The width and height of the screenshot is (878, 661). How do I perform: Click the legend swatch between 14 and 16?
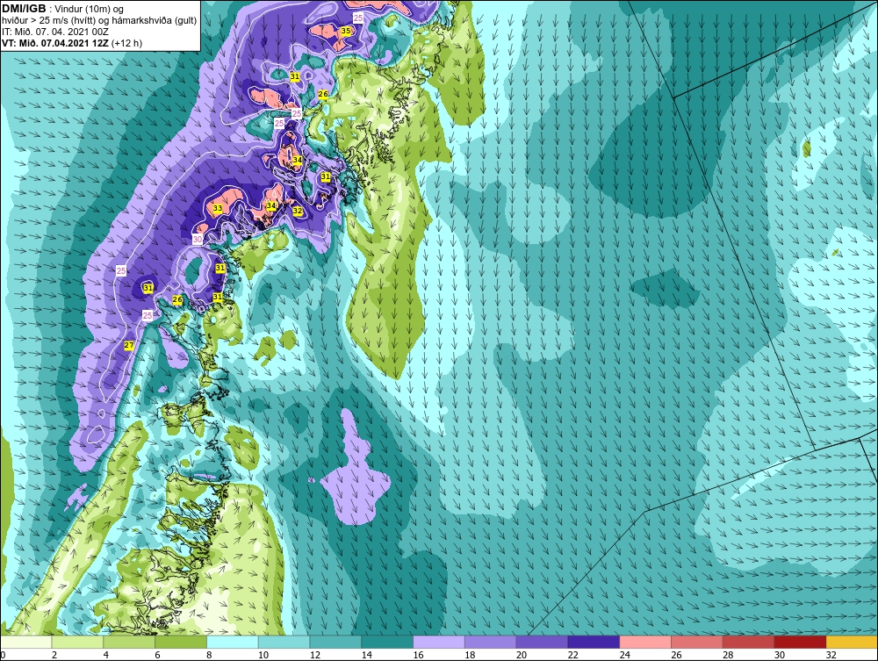click(x=387, y=642)
